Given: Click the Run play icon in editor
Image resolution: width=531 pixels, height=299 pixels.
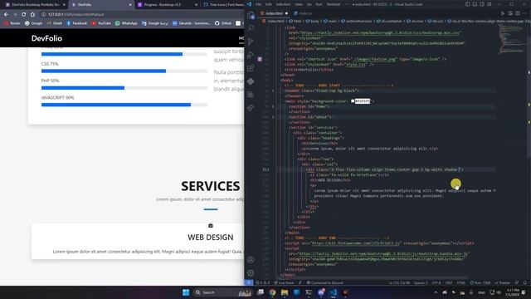Looking at the screenshot, I should [x=503, y=13].
